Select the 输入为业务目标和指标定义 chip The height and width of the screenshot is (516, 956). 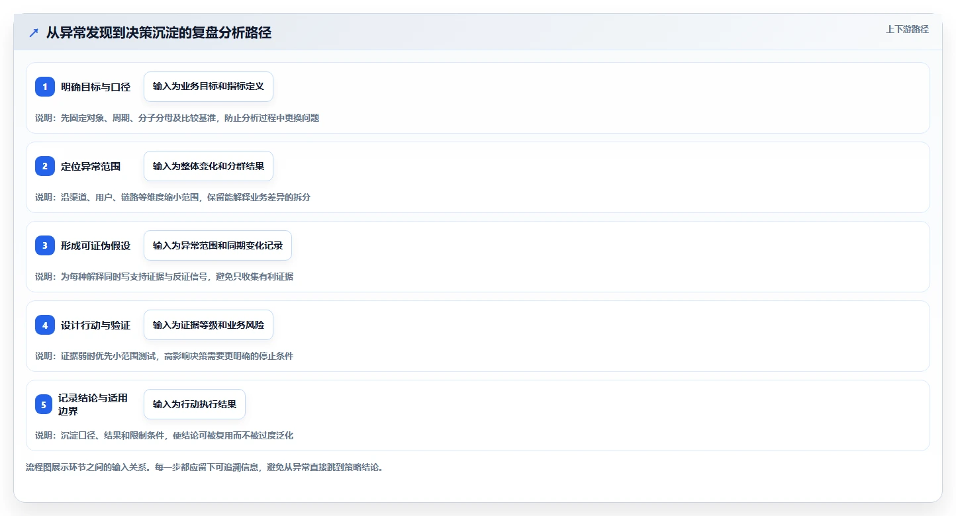(209, 87)
